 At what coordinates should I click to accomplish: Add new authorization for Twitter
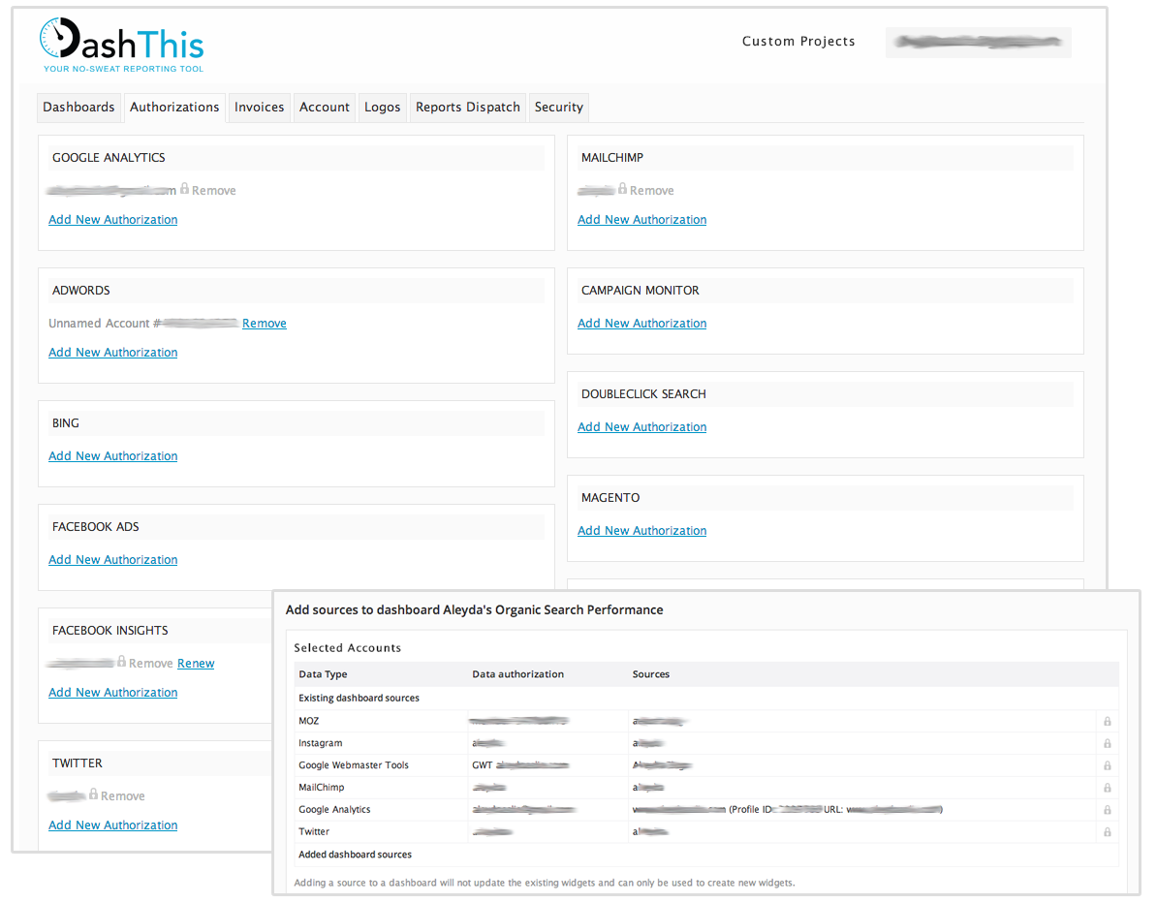tap(113, 825)
